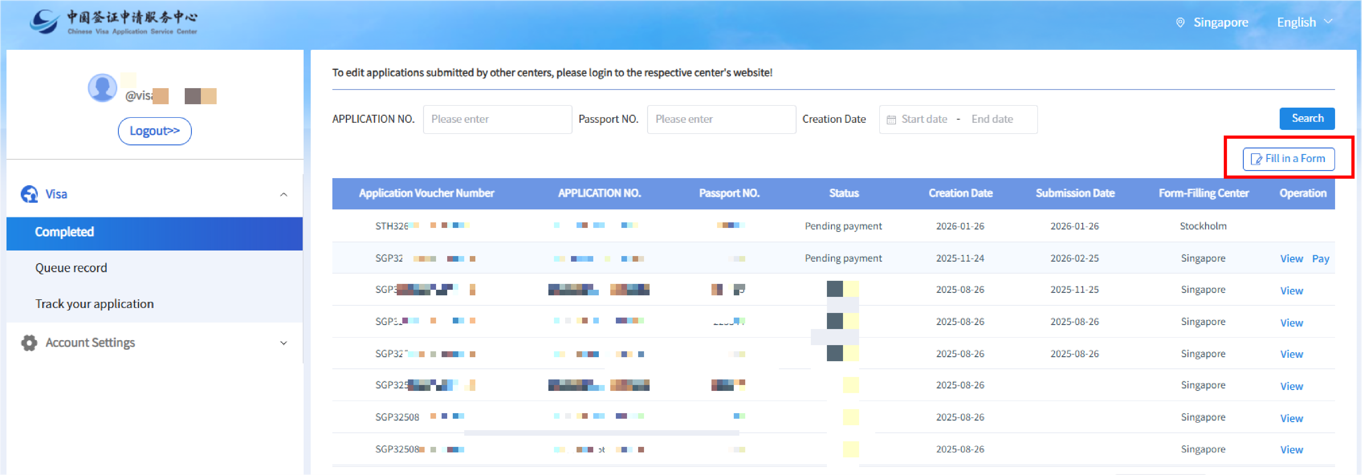Click the Pay link for pending Singapore application
The height and width of the screenshot is (475, 1362).
[x=1320, y=259]
